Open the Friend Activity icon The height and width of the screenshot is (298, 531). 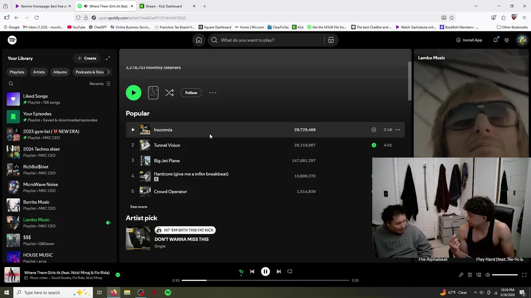pos(507,40)
